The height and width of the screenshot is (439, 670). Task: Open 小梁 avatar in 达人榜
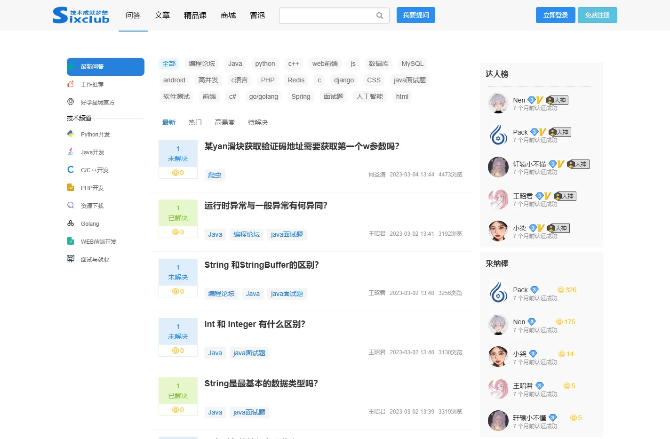pos(498,231)
